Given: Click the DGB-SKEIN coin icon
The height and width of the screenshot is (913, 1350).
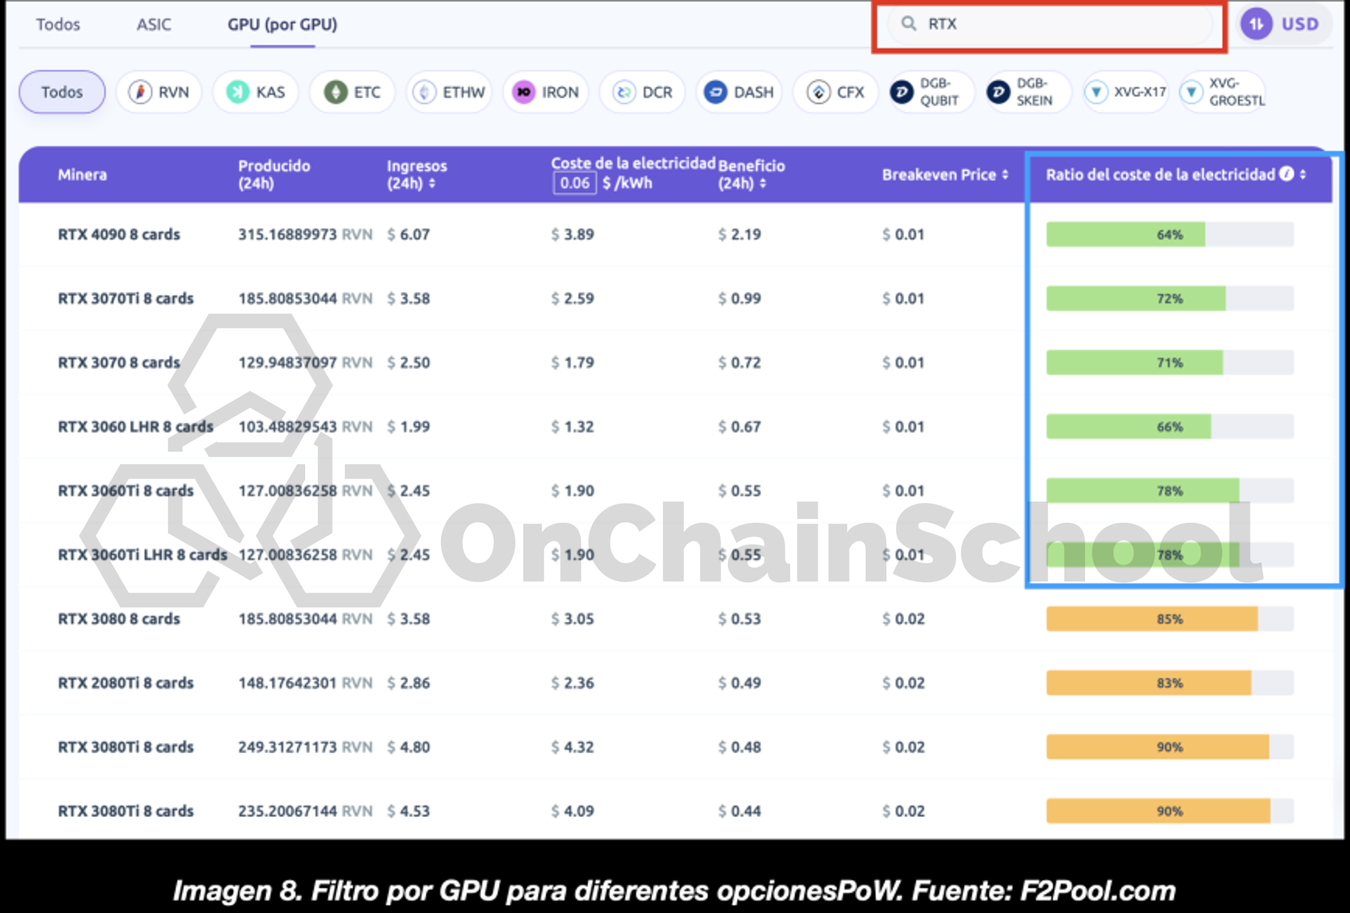Looking at the screenshot, I should click(x=998, y=92).
